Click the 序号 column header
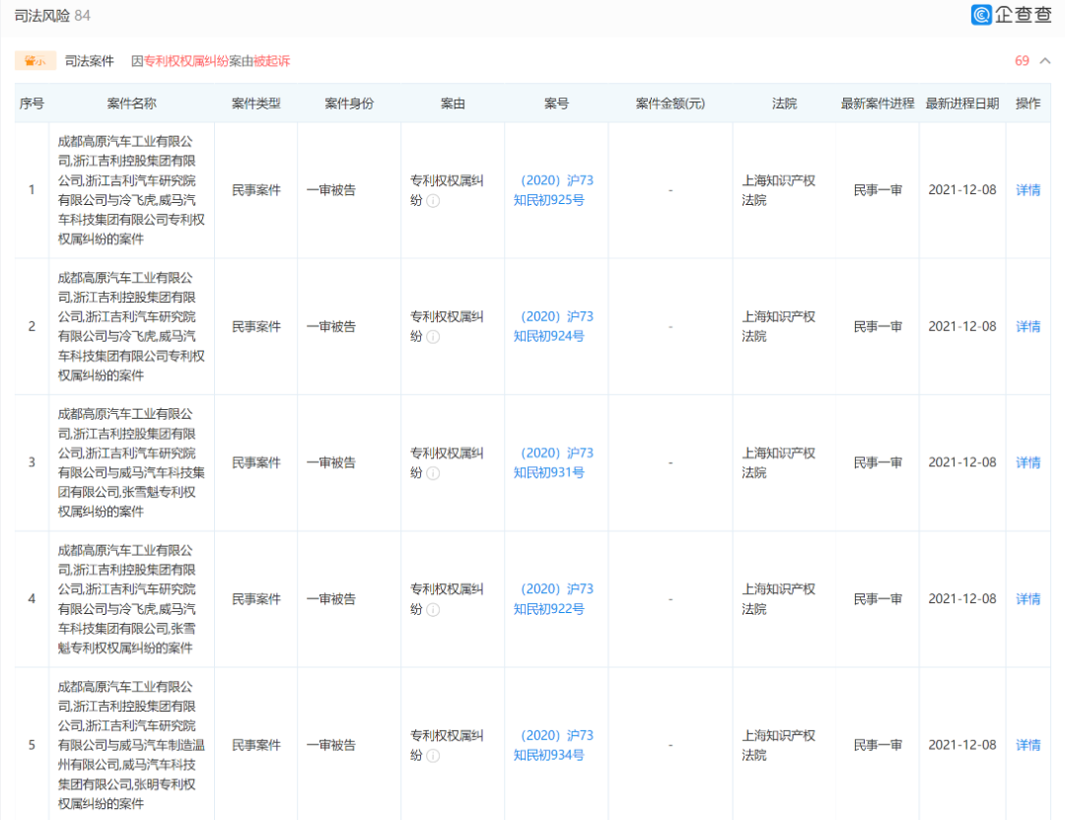 32,103
